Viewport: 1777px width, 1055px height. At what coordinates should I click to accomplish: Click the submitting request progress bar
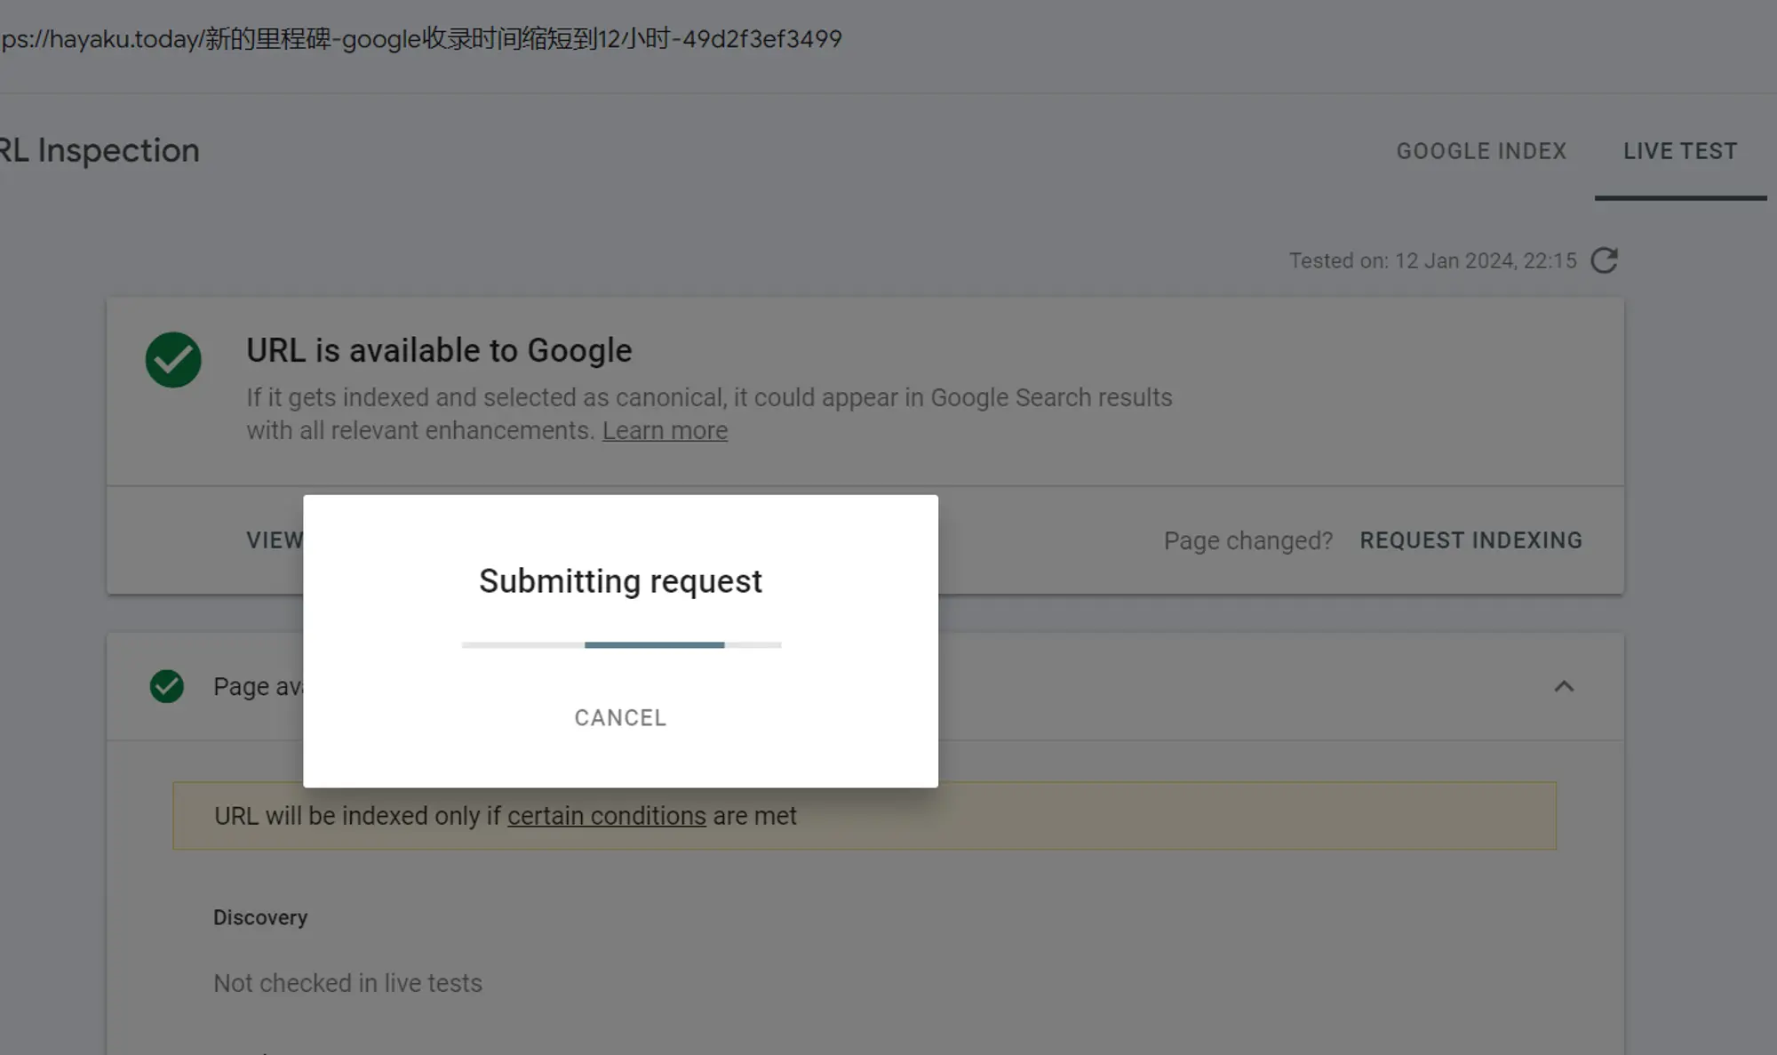(621, 645)
